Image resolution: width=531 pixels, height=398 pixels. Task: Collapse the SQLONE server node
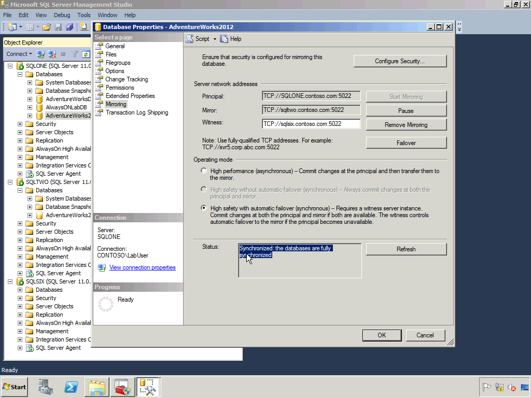pyautogui.click(x=11, y=66)
